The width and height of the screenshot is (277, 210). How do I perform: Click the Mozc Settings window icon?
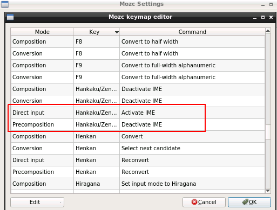[x=5, y=4]
